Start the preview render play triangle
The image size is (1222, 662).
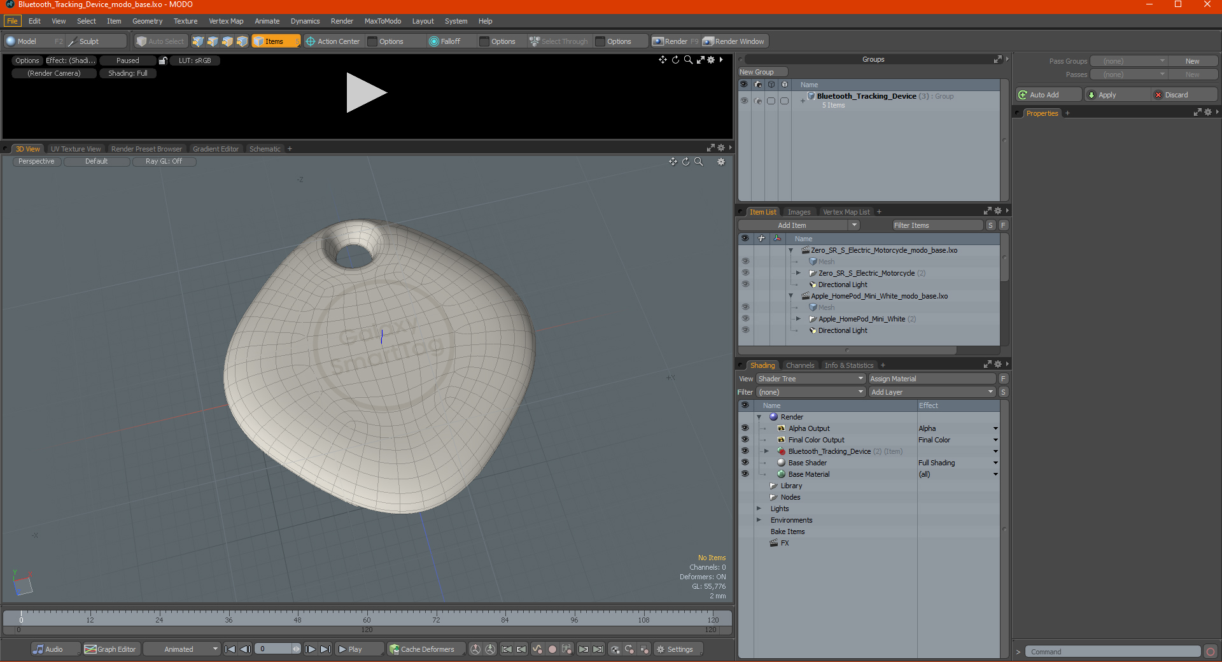366,93
